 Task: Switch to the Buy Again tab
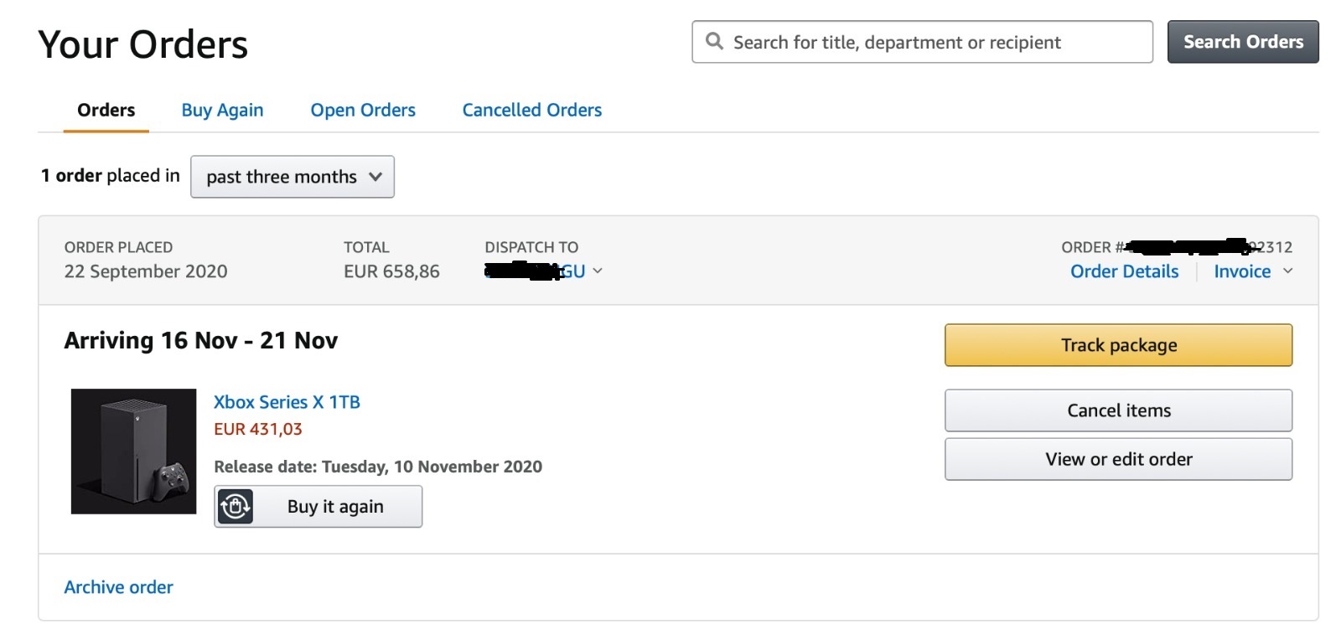[x=222, y=110]
